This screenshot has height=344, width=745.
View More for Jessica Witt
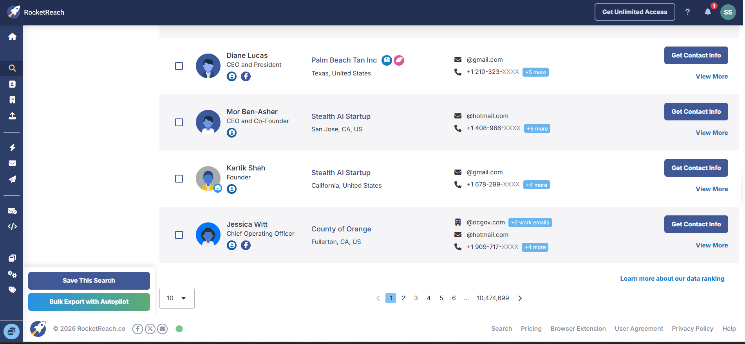point(712,245)
